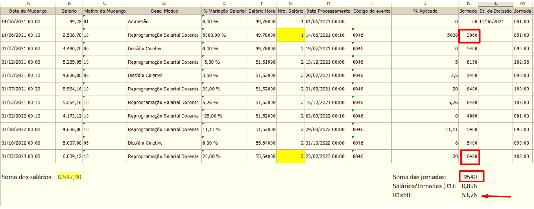The height and width of the screenshot is (209, 534).
Task: Click the R1 ratio value '0,896'
Action: pos(469,186)
